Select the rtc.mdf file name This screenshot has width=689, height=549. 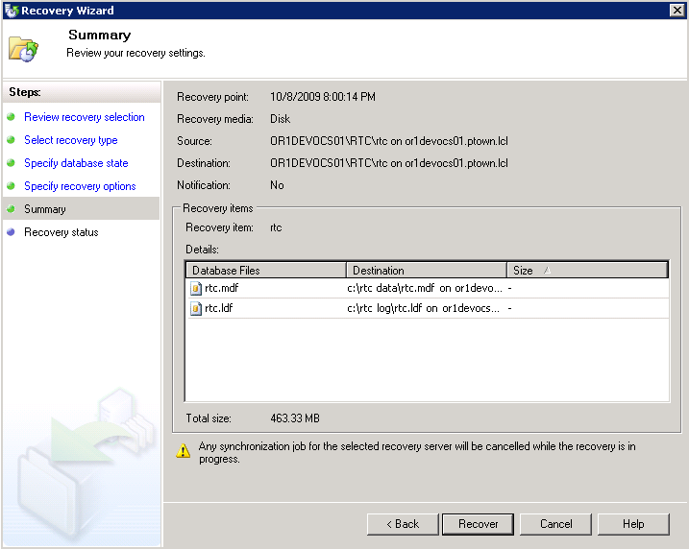tap(221, 288)
